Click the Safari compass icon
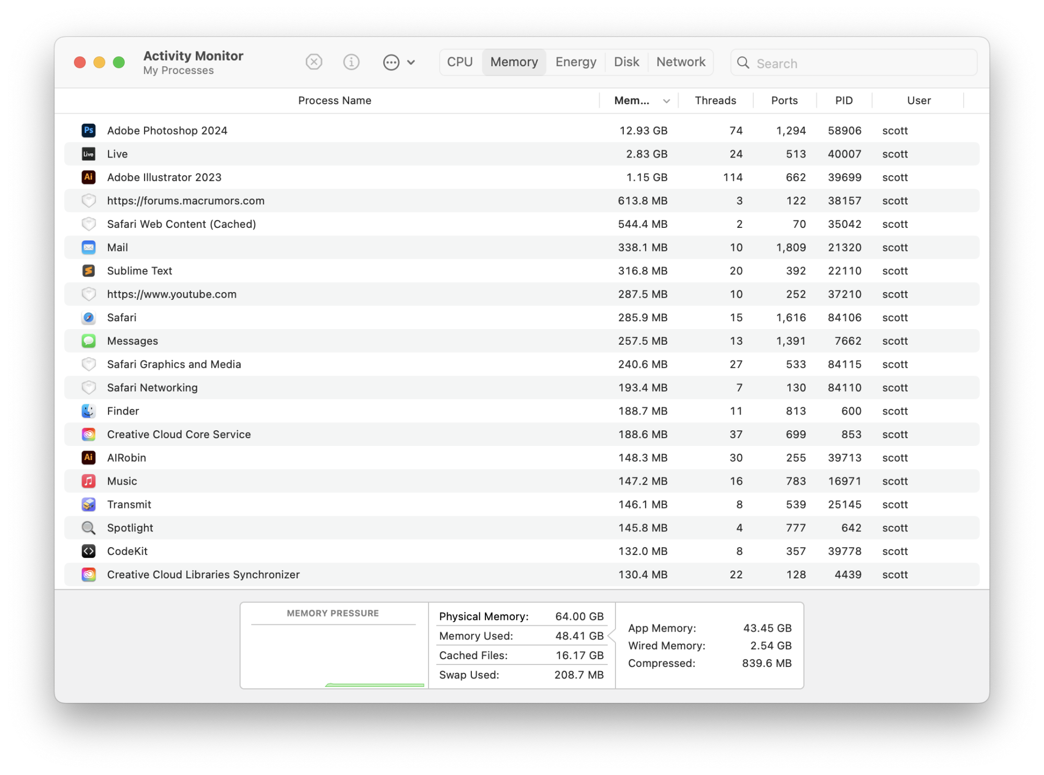Viewport: 1044px width, 775px height. 89,317
